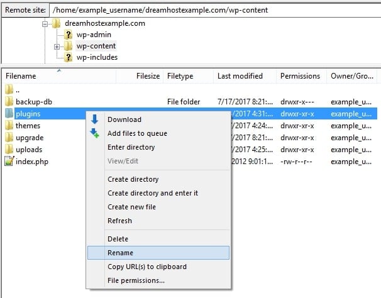Image resolution: width=381 pixels, height=298 pixels.
Task: Click the Remote site path field
Action: click(x=215, y=10)
